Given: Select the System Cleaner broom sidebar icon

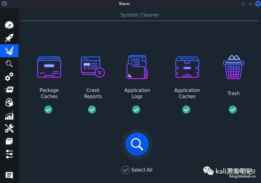Looking at the screenshot, I should tap(9, 51).
